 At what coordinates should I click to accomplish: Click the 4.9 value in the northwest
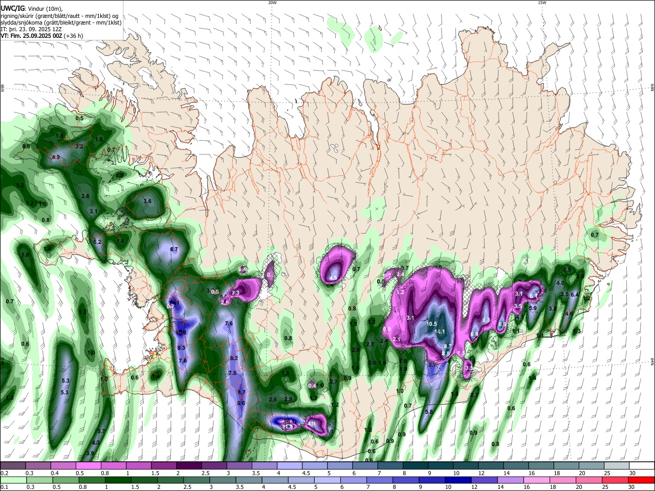pyautogui.click(x=56, y=157)
